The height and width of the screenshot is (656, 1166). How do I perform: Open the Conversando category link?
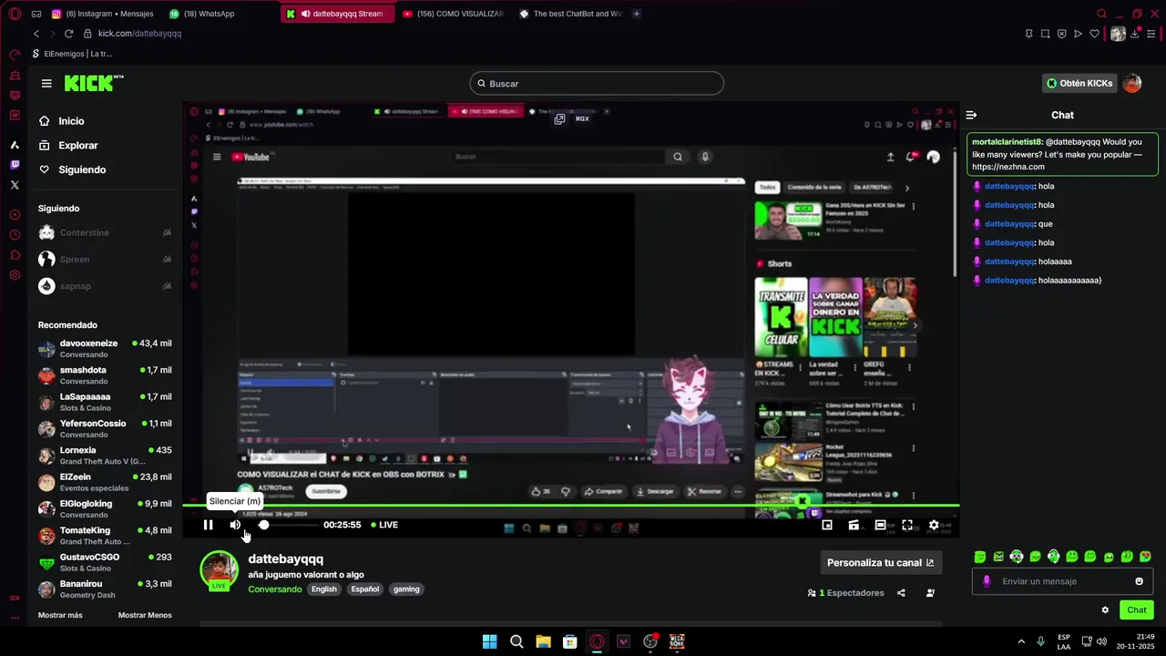pyautogui.click(x=275, y=589)
